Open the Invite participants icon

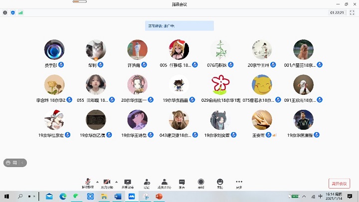pyautogui.click(x=146, y=183)
